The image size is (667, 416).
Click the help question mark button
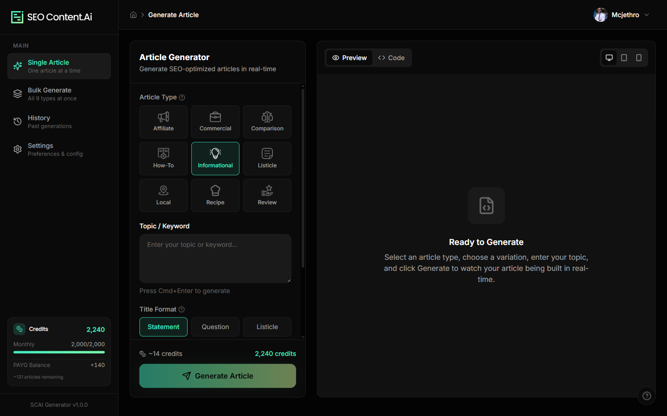point(647,396)
